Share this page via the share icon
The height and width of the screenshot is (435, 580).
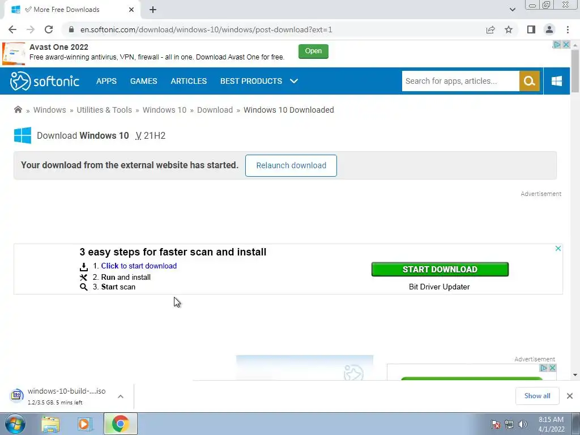[491, 29]
